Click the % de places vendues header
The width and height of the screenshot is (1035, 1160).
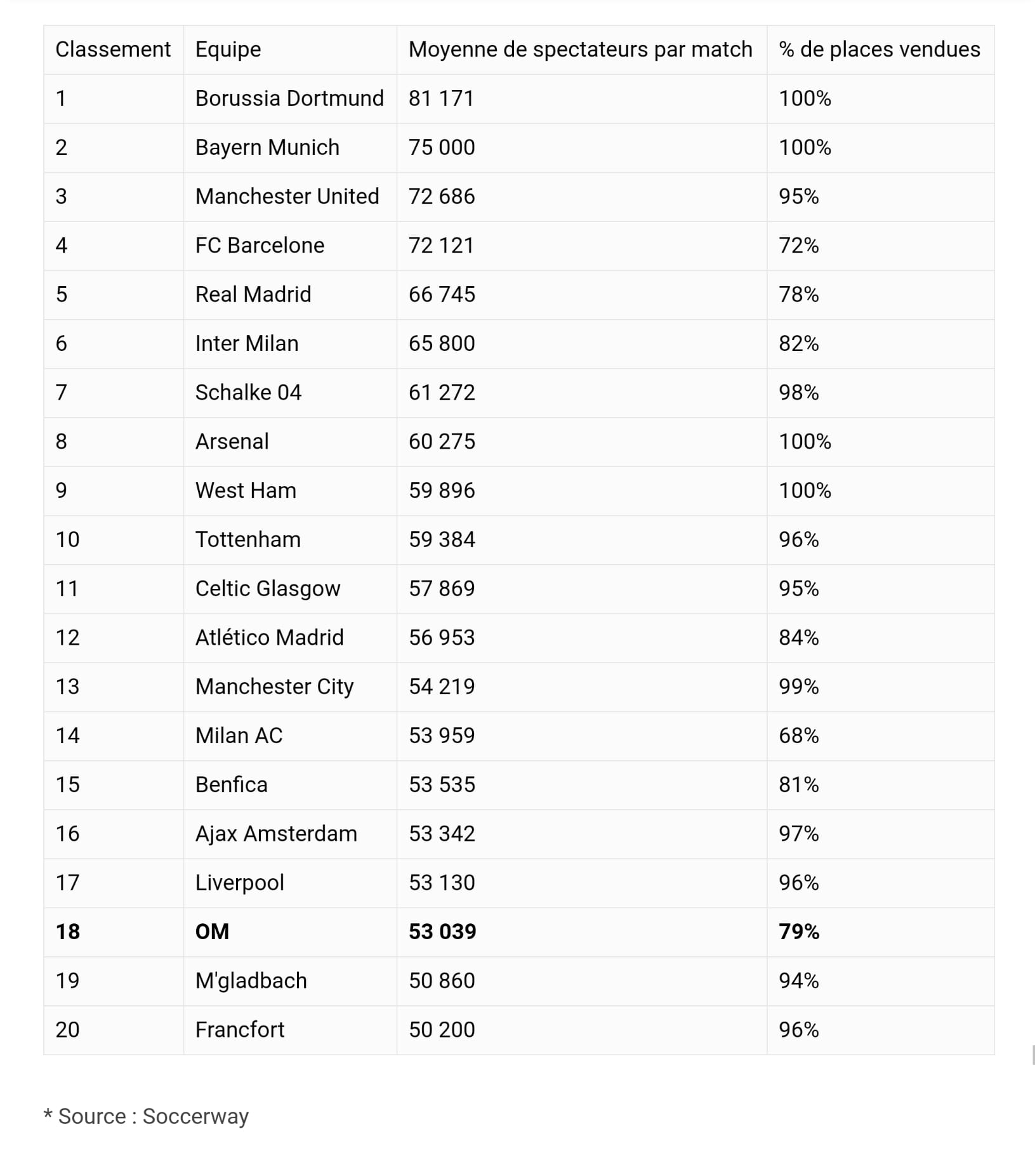[x=879, y=49]
